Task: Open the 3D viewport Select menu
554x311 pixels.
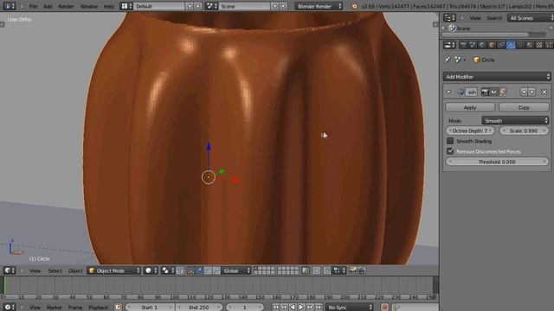Action: click(x=55, y=270)
